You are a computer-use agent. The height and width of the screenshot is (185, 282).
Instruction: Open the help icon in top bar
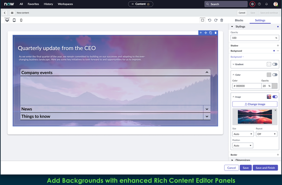coord(259,4)
